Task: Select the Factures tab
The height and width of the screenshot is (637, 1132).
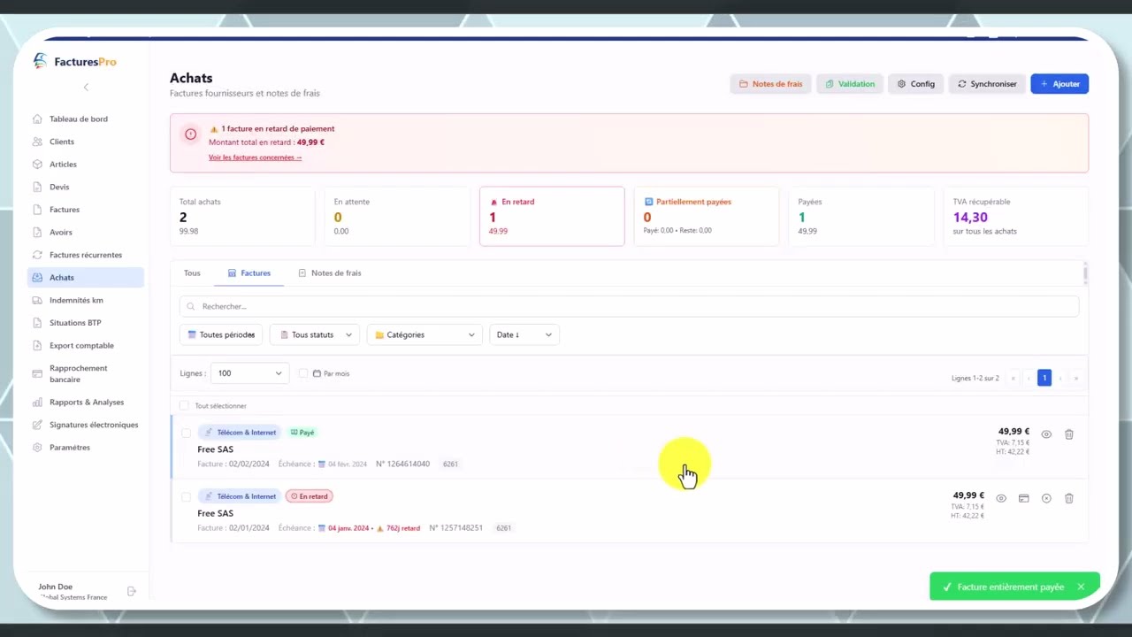Action: (249, 273)
